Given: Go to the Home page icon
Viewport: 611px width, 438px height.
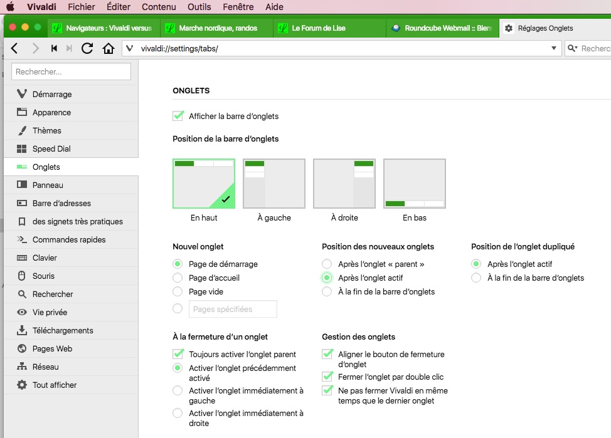Looking at the screenshot, I should 109,48.
